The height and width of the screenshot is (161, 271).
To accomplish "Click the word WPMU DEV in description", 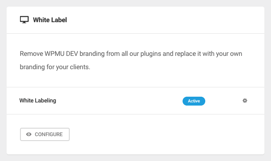I will (x=61, y=54).
